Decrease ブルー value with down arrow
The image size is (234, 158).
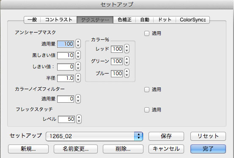[127, 75]
